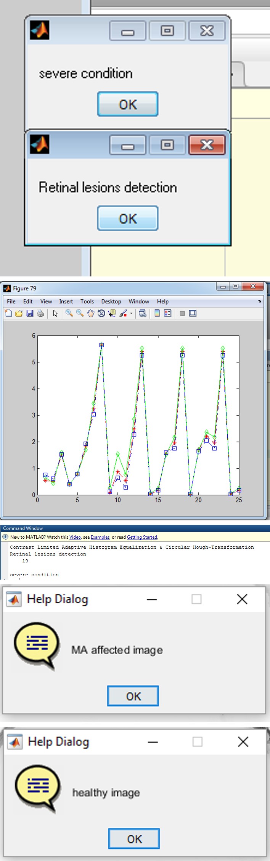Insert a legend via toolbar icon

coord(167,314)
